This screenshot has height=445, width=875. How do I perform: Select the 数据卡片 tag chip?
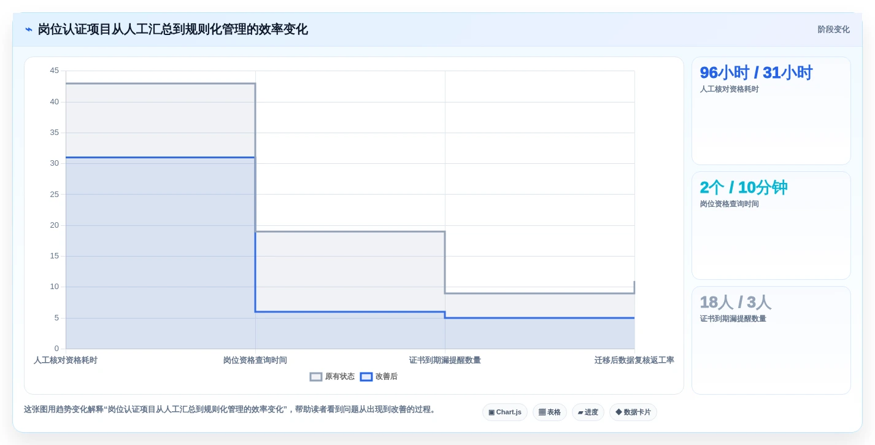[x=633, y=412]
